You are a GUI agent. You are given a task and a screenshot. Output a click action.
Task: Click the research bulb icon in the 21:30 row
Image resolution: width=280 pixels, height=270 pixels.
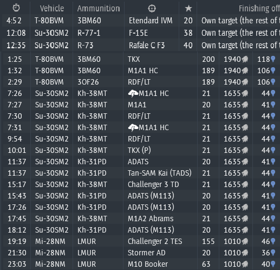tap(273, 253)
